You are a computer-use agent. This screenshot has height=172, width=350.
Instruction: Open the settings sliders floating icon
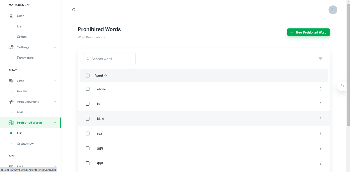pyautogui.click(x=342, y=86)
